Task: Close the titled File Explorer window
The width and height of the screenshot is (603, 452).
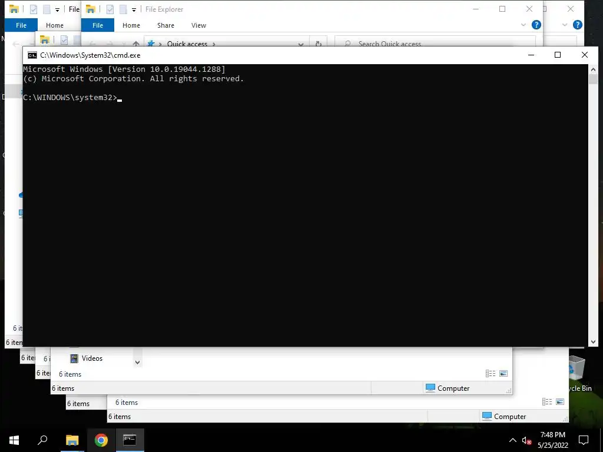Action: point(529,9)
